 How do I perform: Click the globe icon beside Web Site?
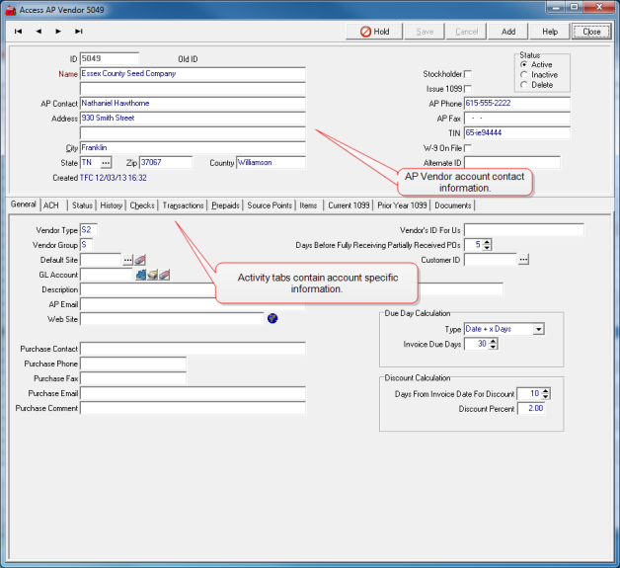coord(272,319)
